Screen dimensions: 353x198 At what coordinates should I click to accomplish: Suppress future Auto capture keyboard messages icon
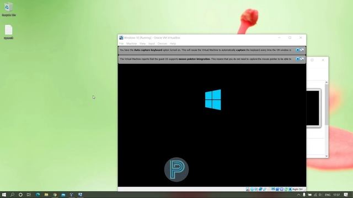(x=302, y=50)
